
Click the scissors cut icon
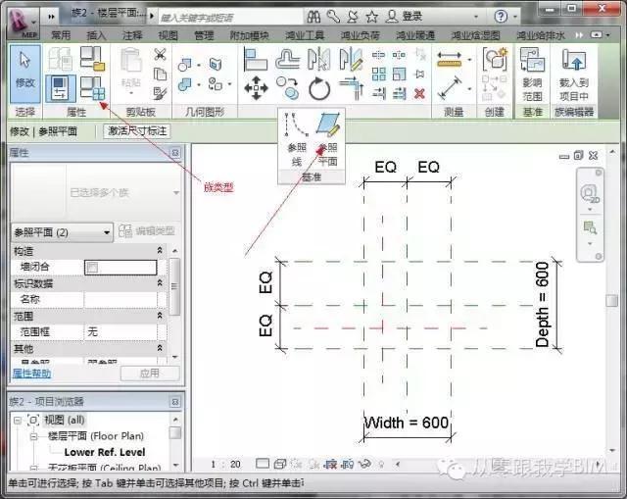coord(160,55)
